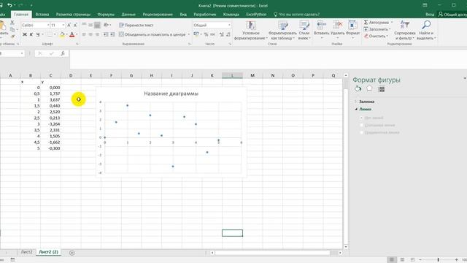Select the Сплошная линия radio option
The image size is (467, 263).
362,125
